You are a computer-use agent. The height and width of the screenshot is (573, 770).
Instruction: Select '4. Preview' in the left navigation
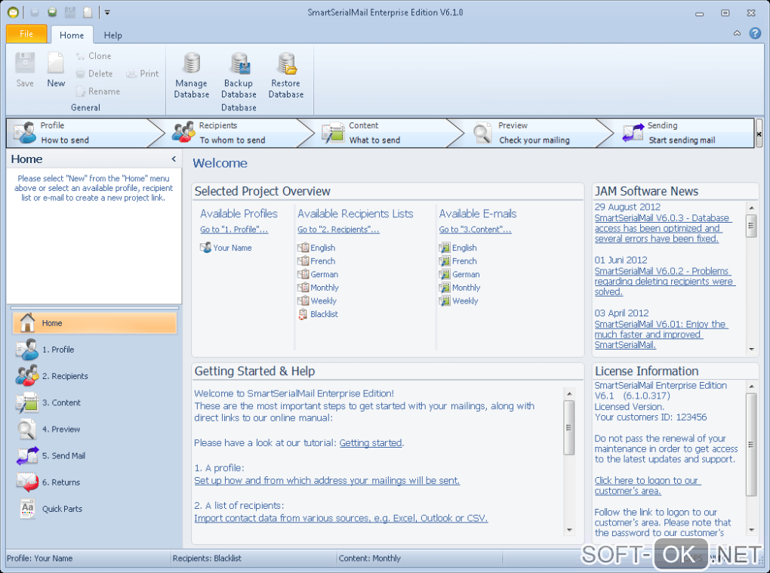94,429
